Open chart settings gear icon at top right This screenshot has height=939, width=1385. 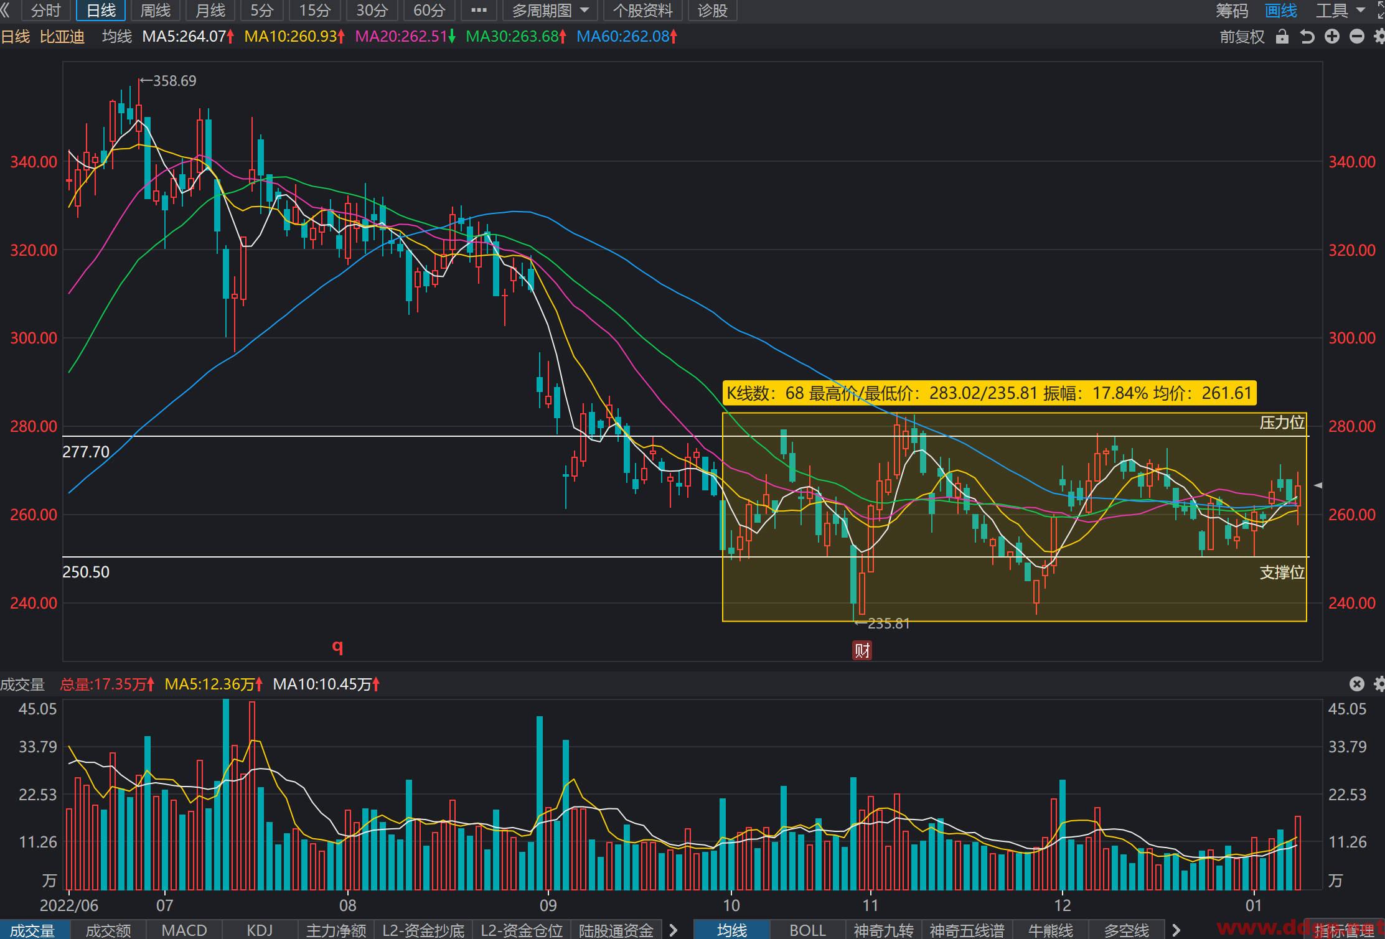click(1379, 37)
